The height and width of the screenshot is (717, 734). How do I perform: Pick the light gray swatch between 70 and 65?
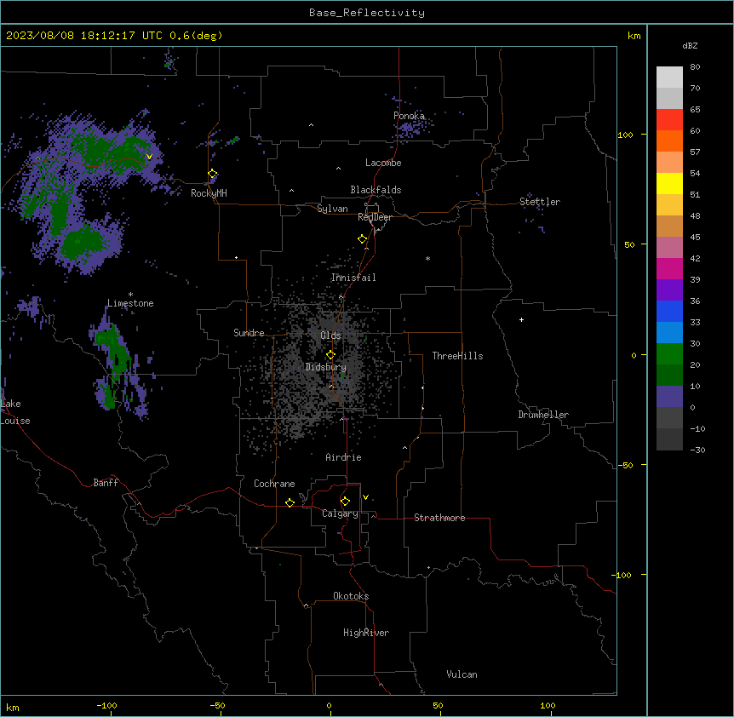669,98
